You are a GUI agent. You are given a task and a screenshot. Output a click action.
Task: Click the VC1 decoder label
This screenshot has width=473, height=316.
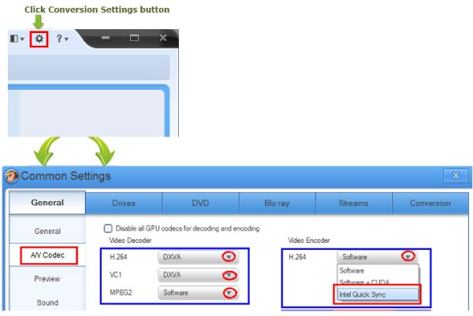coord(116,275)
